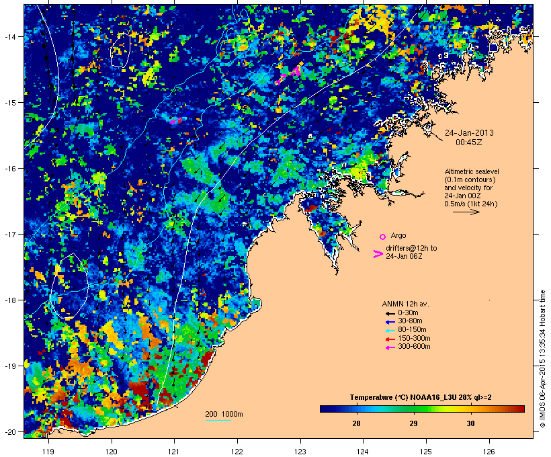
Task: Click the latitude axis label -15
Action: coord(9,103)
